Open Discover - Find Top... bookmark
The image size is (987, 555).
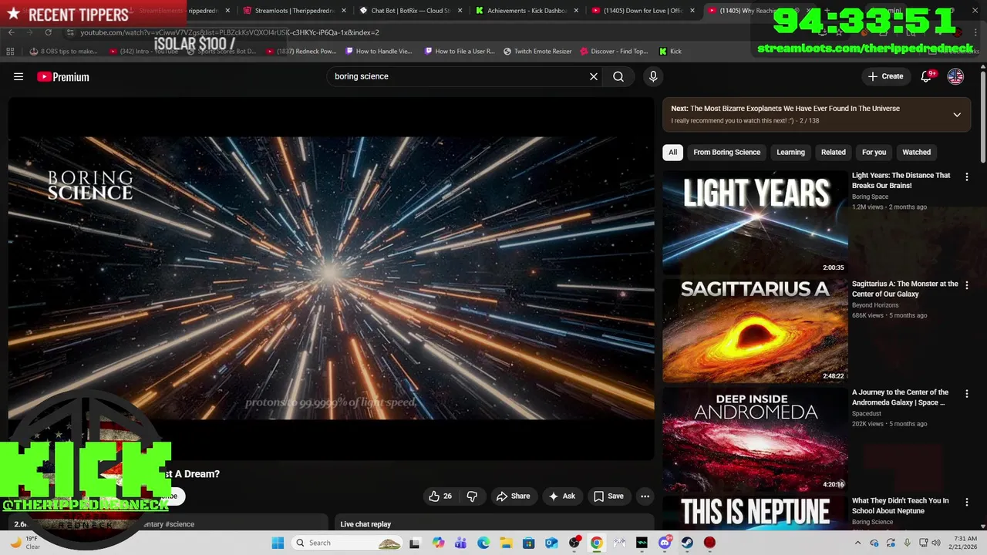(614, 51)
